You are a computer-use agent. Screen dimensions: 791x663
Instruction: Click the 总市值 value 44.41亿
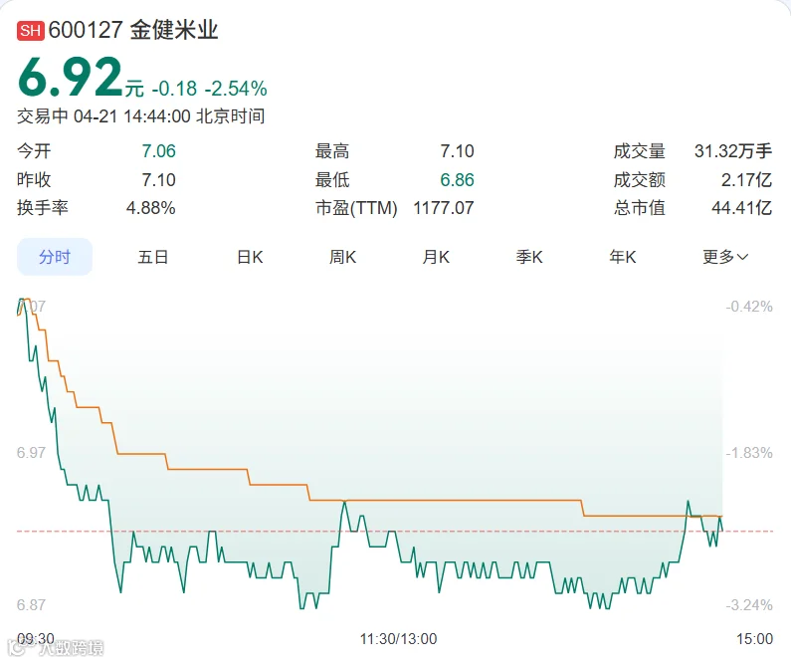pyautogui.click(x=741, y=208)
